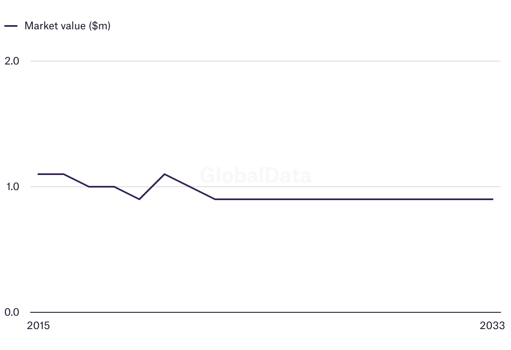Click the dark x-axis baseline at 0.0

tap(266, 312)
